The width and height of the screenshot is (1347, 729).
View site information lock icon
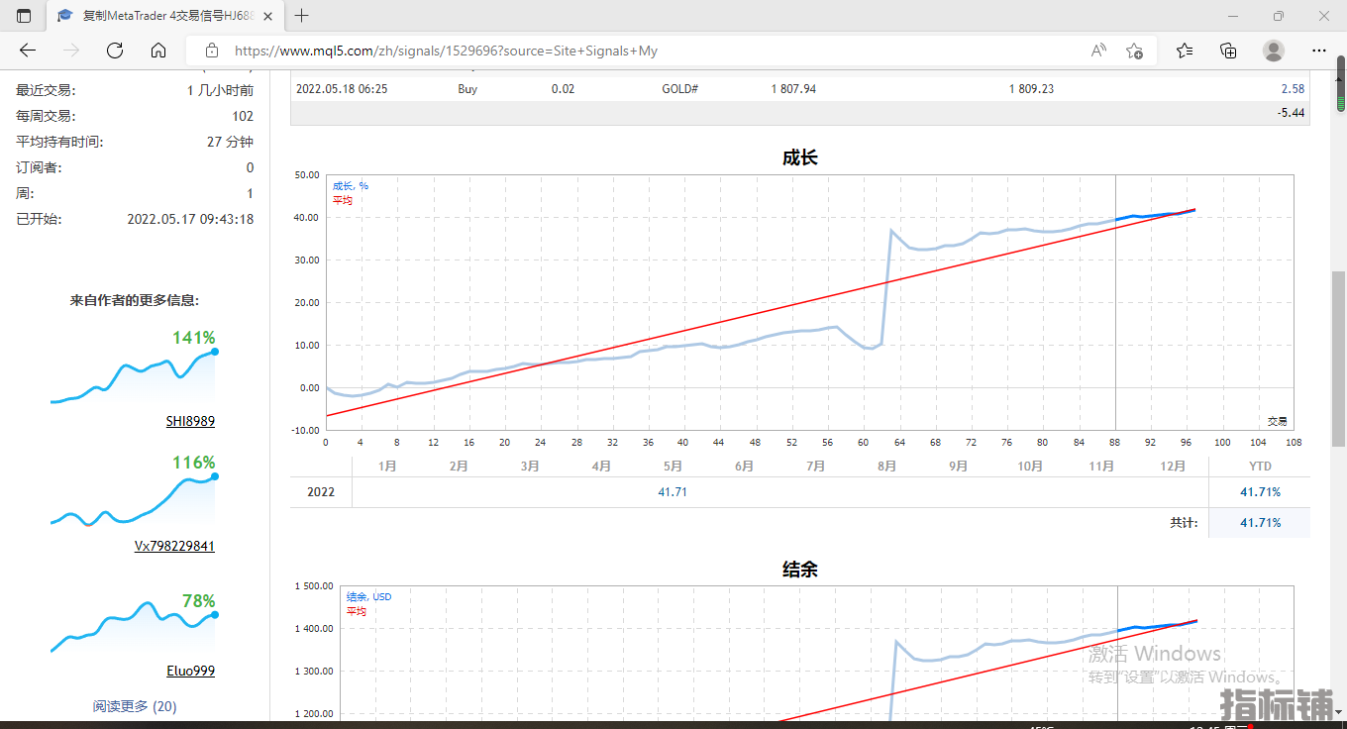coord(211,51)
